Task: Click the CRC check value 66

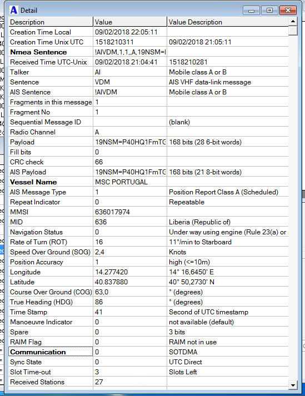Action: [99, 162]
